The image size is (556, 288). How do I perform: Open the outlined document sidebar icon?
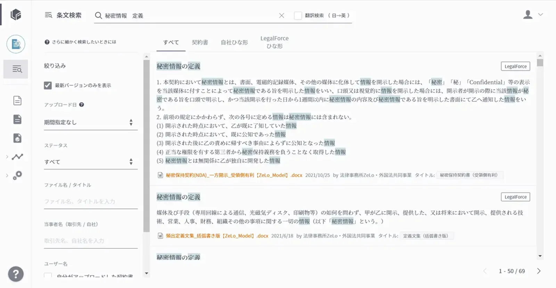point(17,101)
